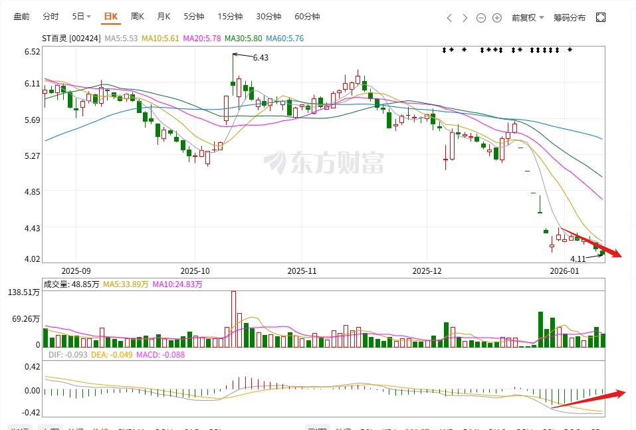636x430 pixels.
Task: Open the 盘前 pre-market tab
Action: pyautogui.click(x=21, y=17)
